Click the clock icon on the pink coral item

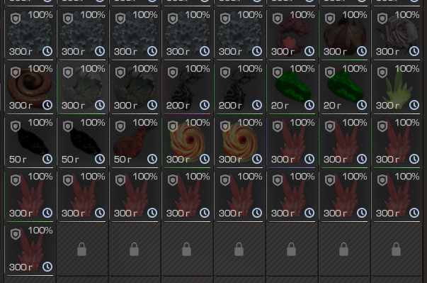coord(309,51)
